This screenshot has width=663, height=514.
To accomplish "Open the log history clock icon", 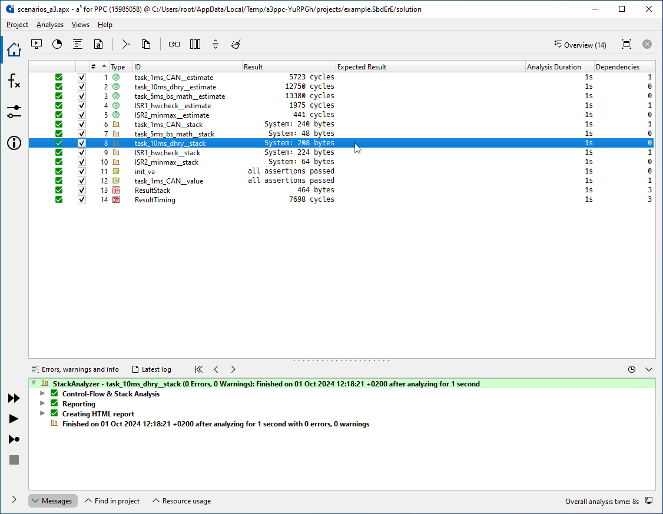I will pyautogui.click(x=632, y=369).
